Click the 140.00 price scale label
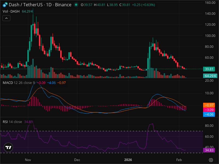 (210, 14)
